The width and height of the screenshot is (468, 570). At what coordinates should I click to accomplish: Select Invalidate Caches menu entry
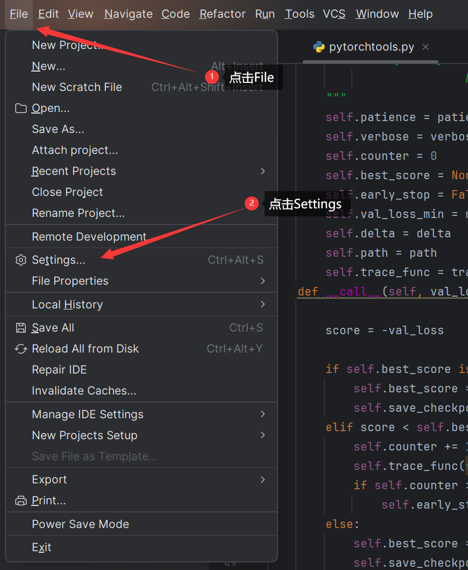coord(84,391)
